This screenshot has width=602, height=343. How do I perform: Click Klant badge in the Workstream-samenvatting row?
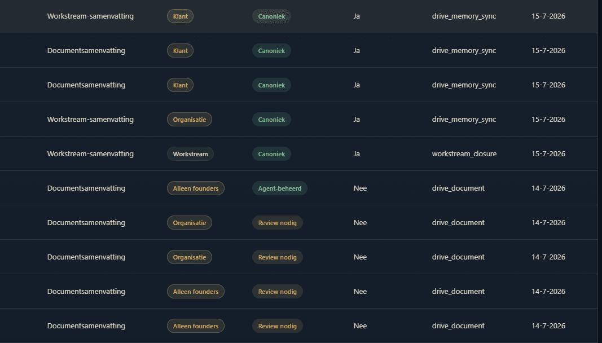click(x=180, y=16)
